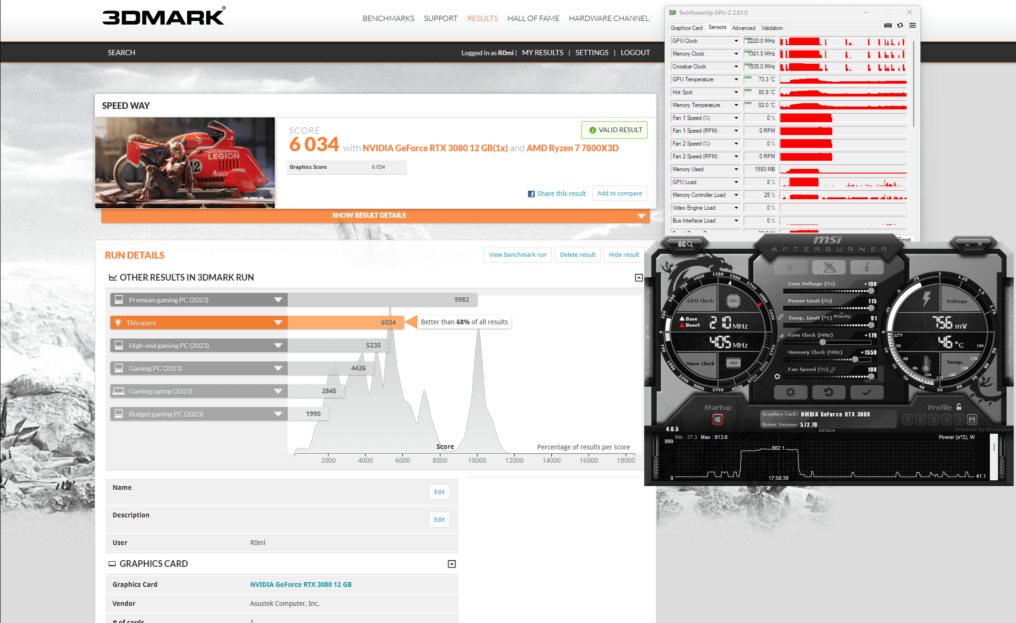Viewport: 1016px width, 623px height.
Task: Open the GPU Clock sensor dropdown
Action: pos(736,41)
